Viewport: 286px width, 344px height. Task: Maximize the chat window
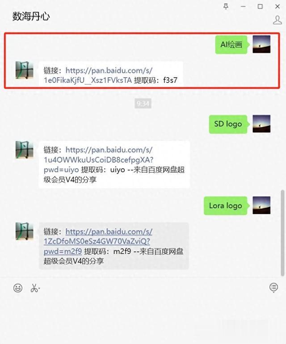pos(260,7)
